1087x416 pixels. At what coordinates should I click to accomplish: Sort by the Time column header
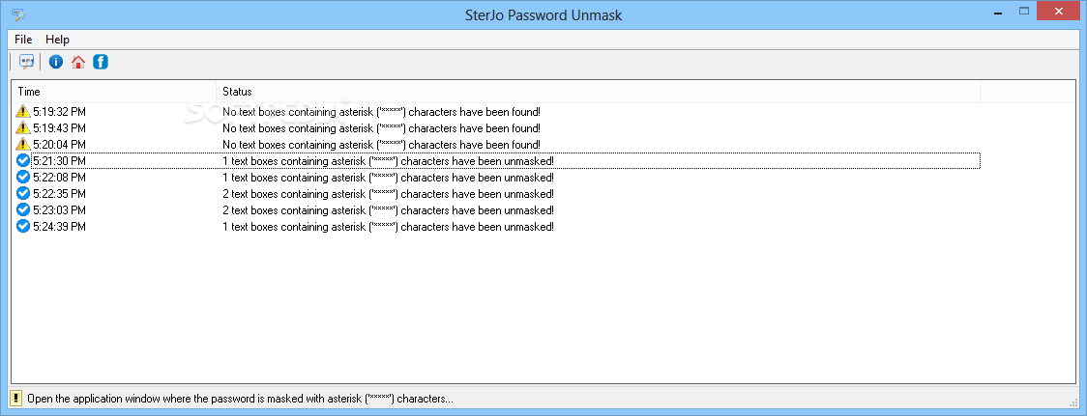tap(114, 92)
